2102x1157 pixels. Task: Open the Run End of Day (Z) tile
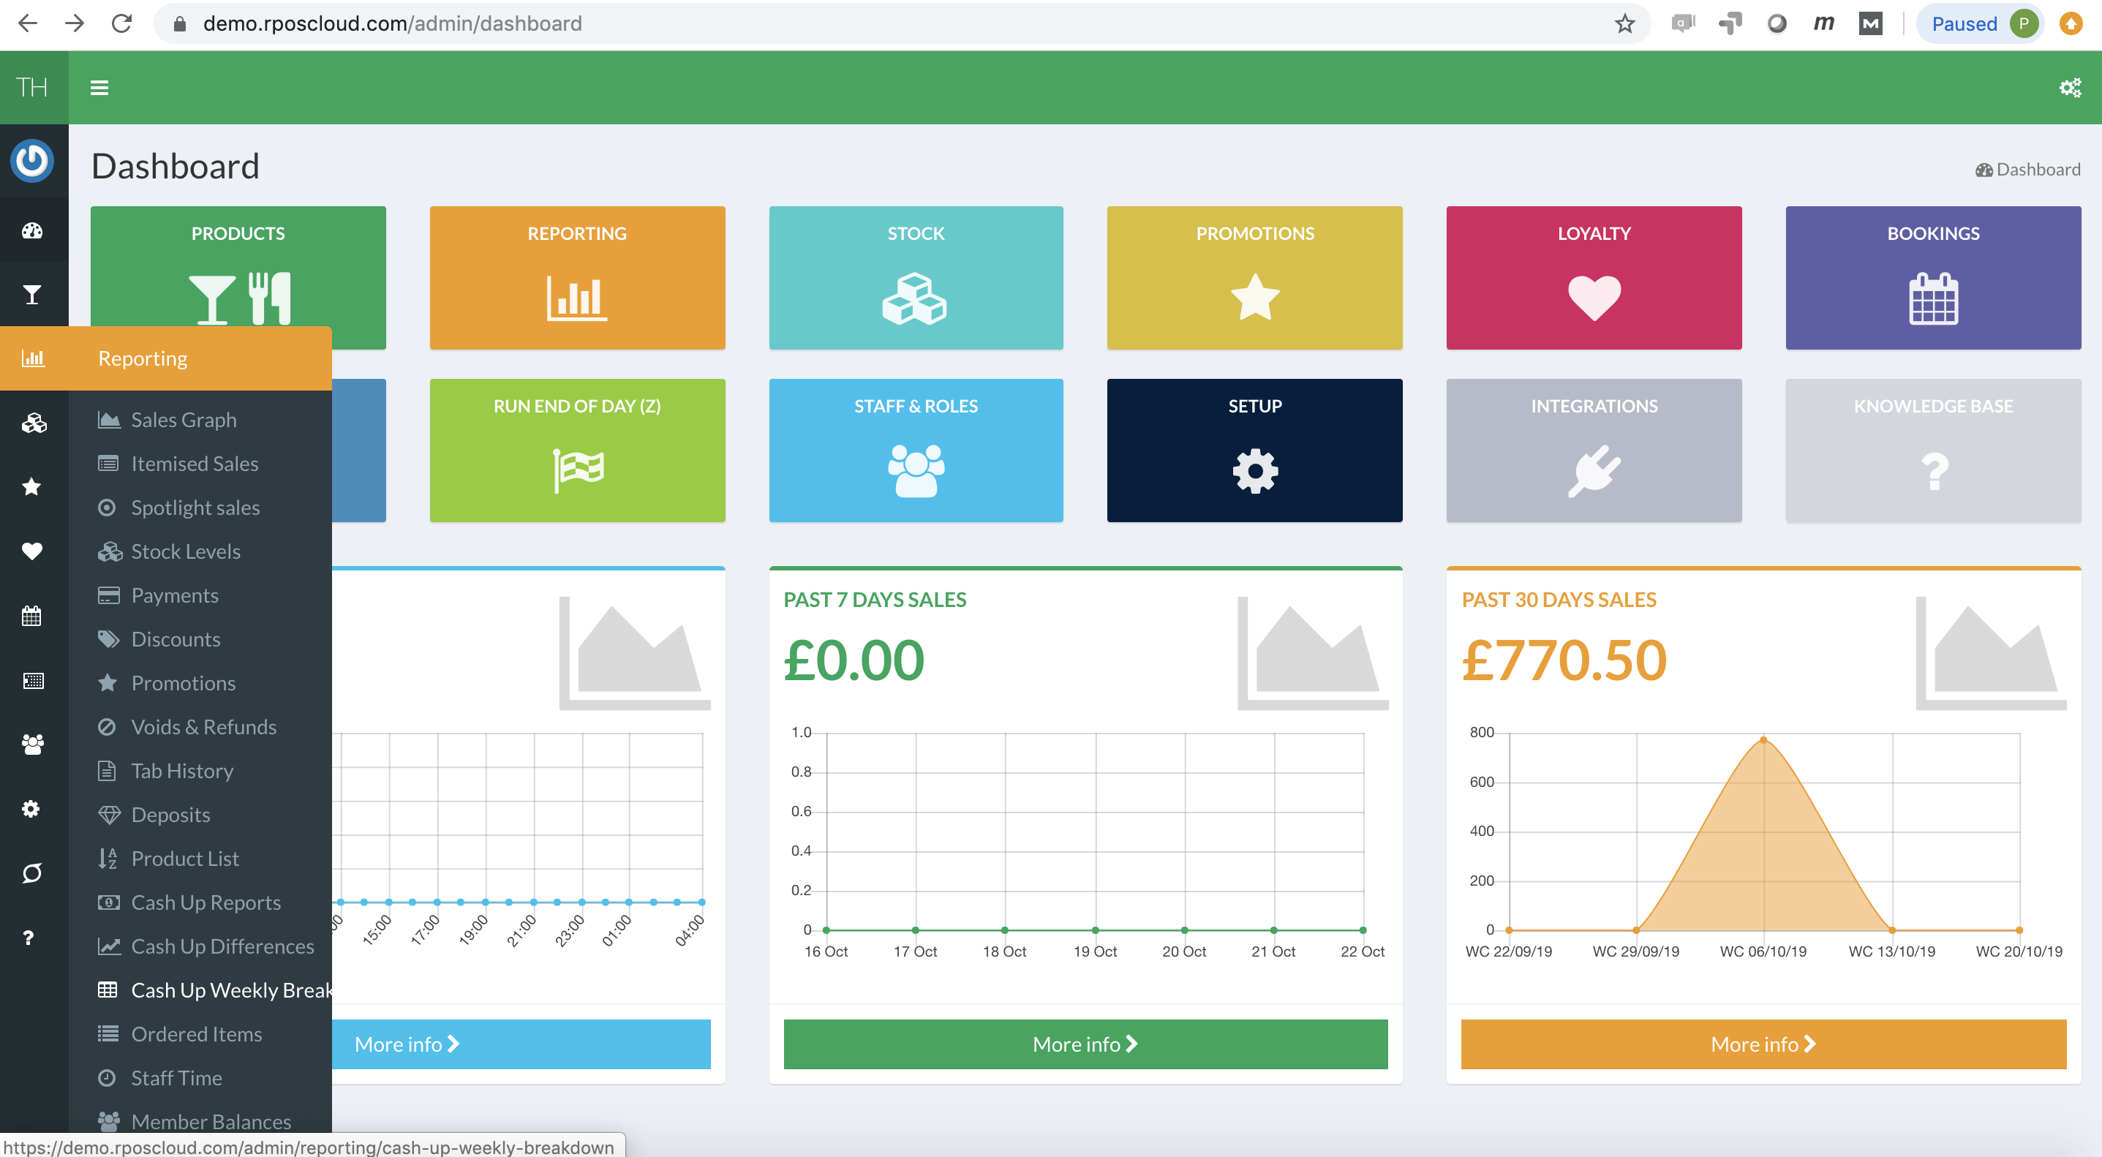tap(577, 450)
